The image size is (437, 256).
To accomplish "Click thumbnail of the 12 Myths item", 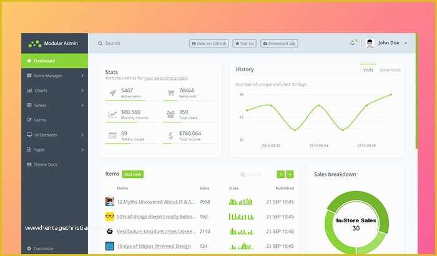I will pyautogui.click(x=109, y=202).
